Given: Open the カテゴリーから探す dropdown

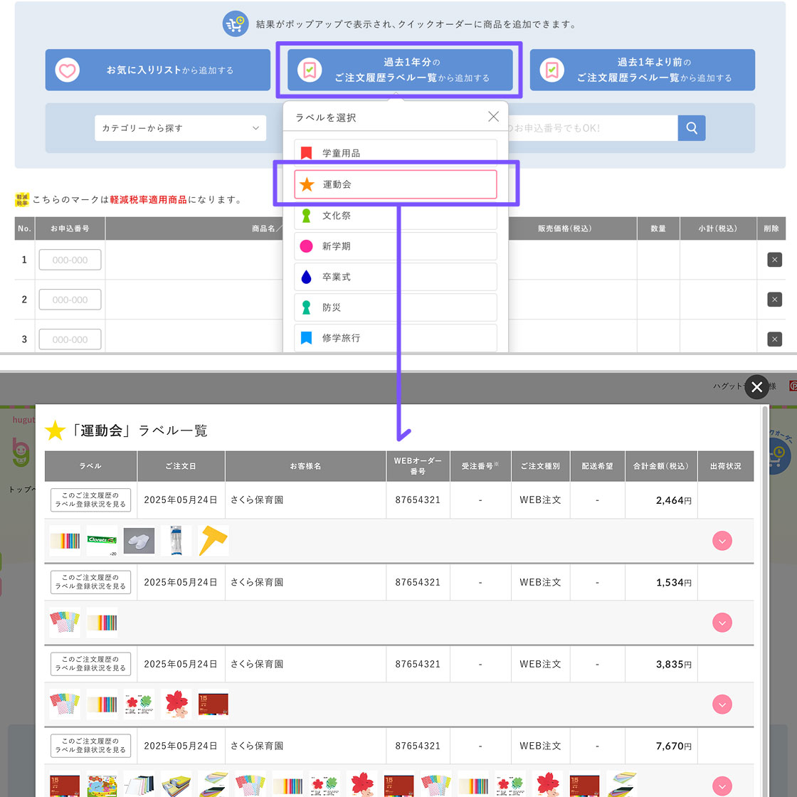Looking at the screenshot, I should click(x=180, y=128).
